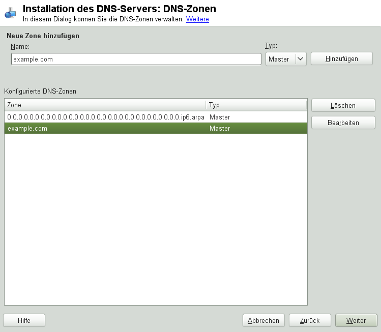Click the Zone column header
The height and width of the screenshot is (332, 381).
105,105
